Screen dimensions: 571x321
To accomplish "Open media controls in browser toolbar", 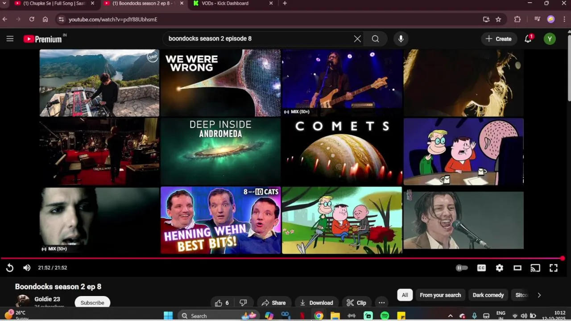I will point(537,19).
